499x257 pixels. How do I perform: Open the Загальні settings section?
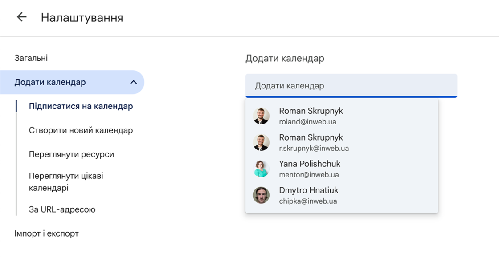click(x=31, y=58)
